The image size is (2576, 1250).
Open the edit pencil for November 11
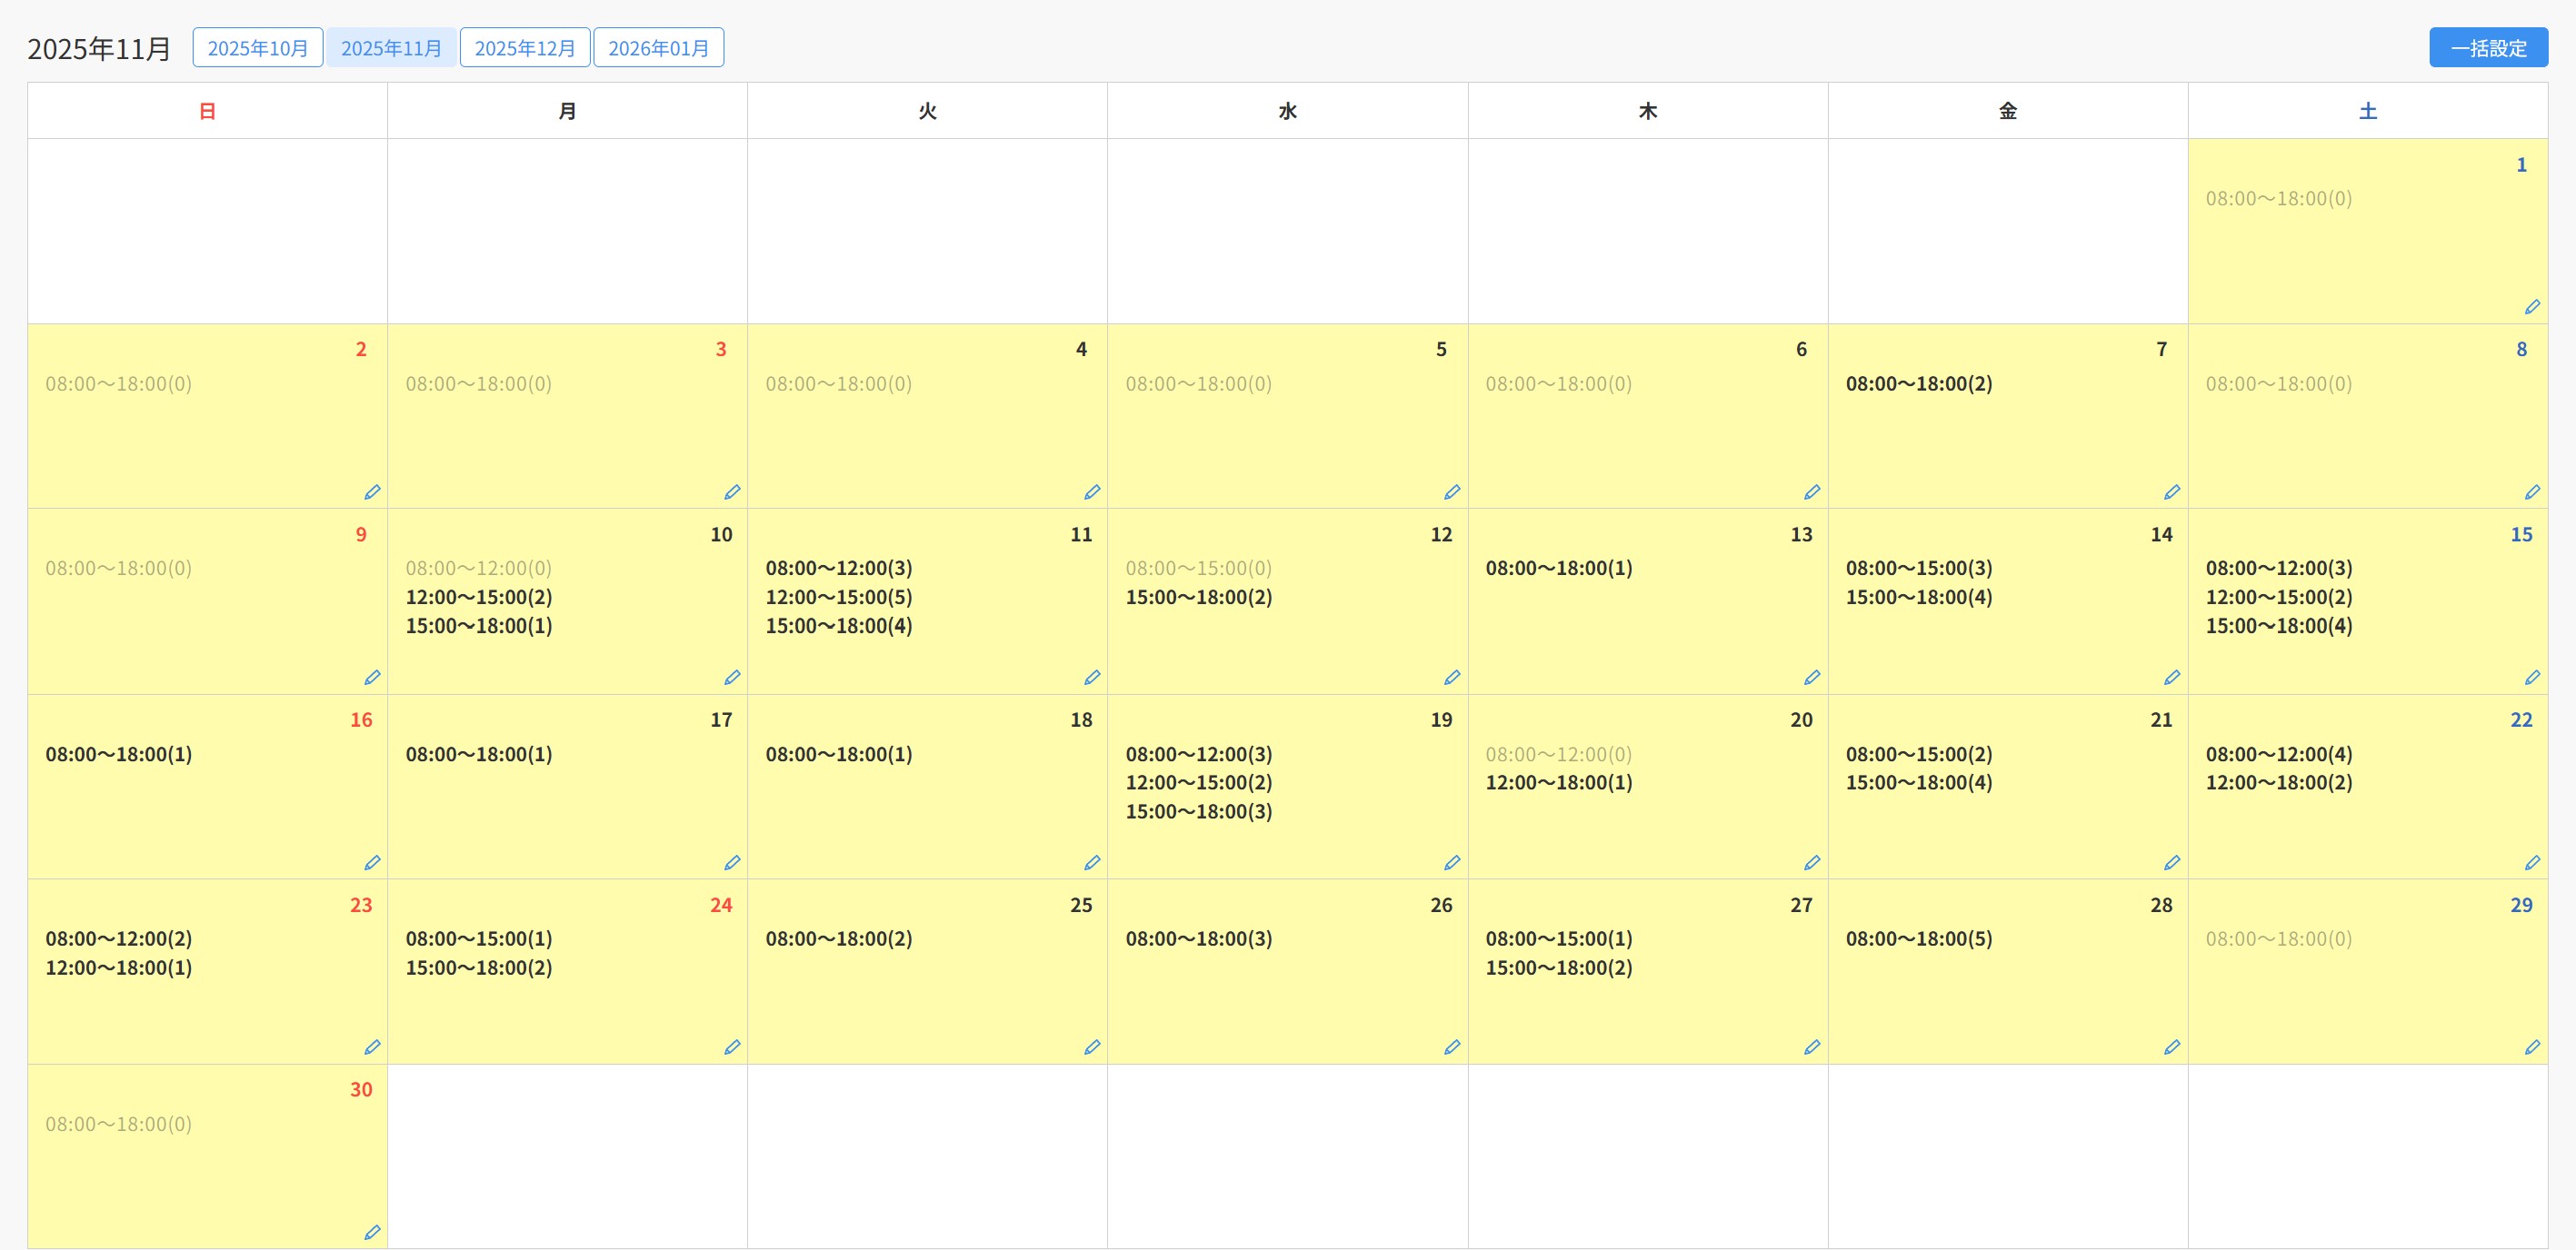click(1092, 678)
